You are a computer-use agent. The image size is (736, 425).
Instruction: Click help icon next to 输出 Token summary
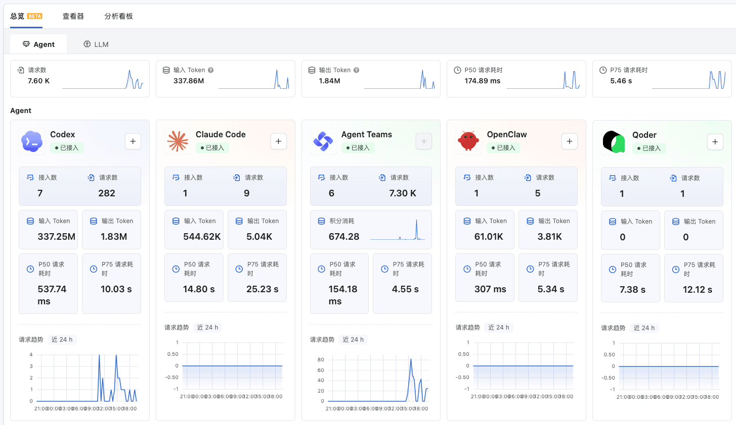(357, 70)
